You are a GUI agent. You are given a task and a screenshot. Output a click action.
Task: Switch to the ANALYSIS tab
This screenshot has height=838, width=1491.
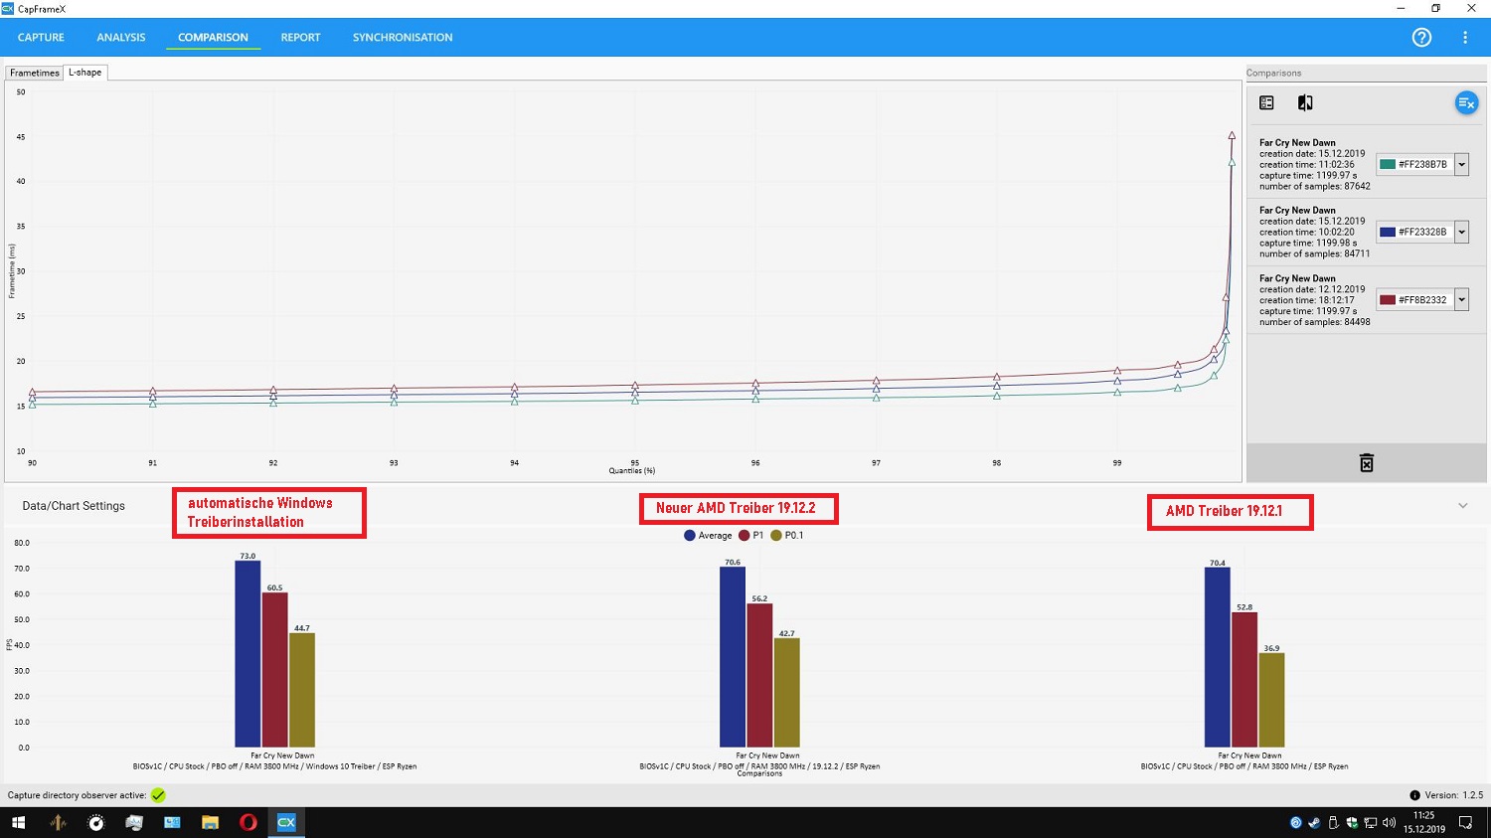(121, 38)
